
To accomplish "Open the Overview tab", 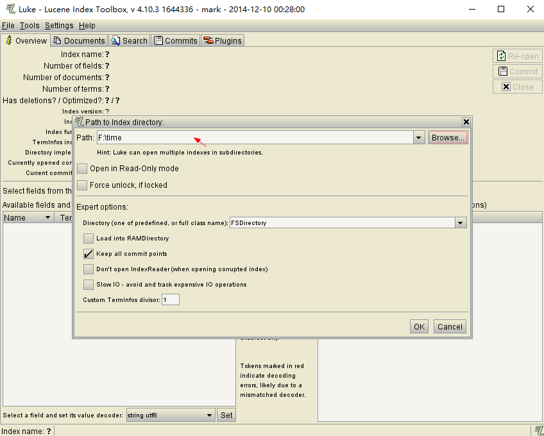I will (x=26, y=40).
